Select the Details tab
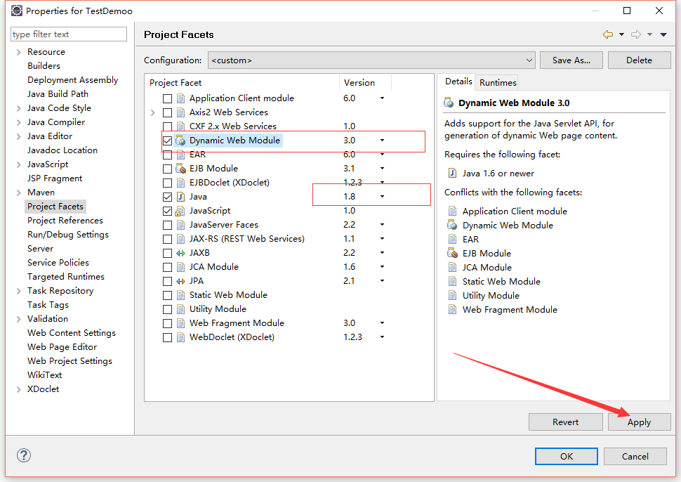Screen dimensions: 681x482 click(x=458, y=82)
